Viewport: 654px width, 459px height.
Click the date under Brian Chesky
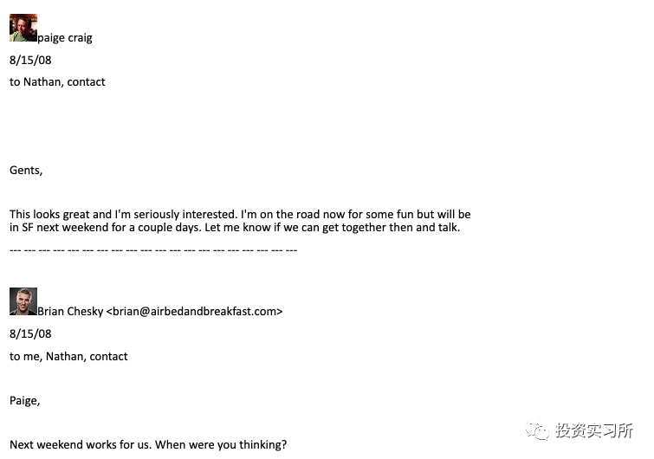(30, 333)
